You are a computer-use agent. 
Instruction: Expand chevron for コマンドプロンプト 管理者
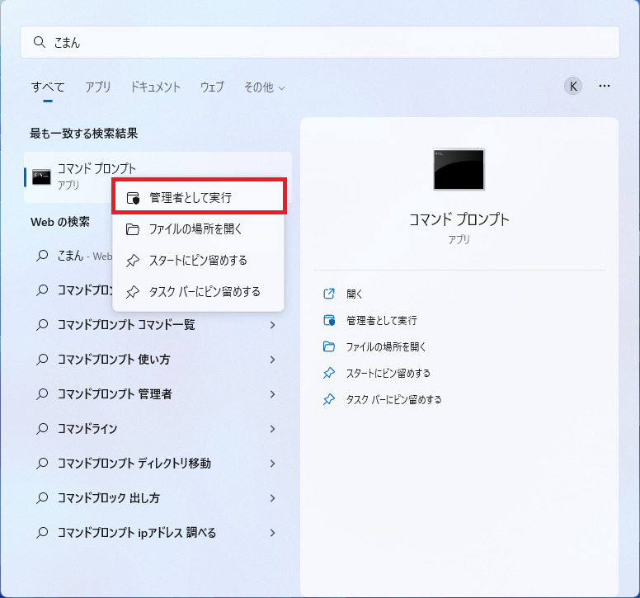[x=273, y=394]
